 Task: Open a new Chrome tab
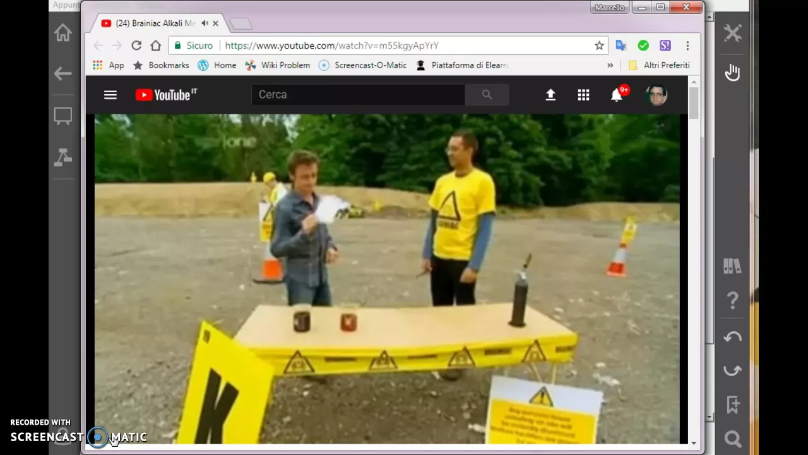241,24
